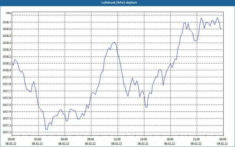Image resolution: width=235 pixels, height=147 pixels.
Task: Click the 1018,0 y-axis label
Action: [x=7, y=70]
